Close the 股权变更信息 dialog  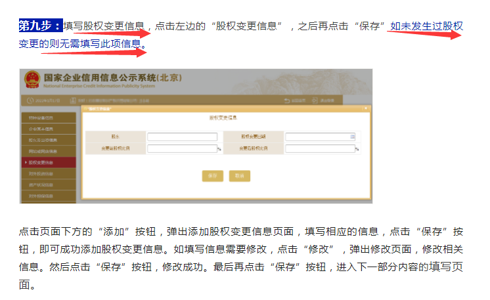(x=365, y=108)
